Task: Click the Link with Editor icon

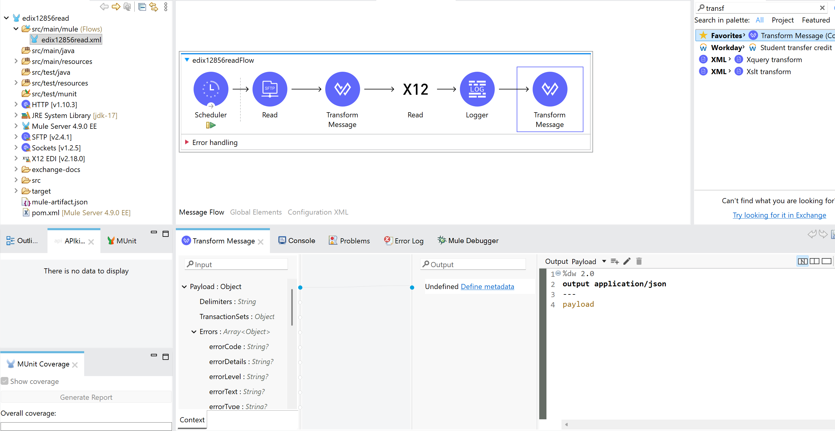Action: click(154, 7)
